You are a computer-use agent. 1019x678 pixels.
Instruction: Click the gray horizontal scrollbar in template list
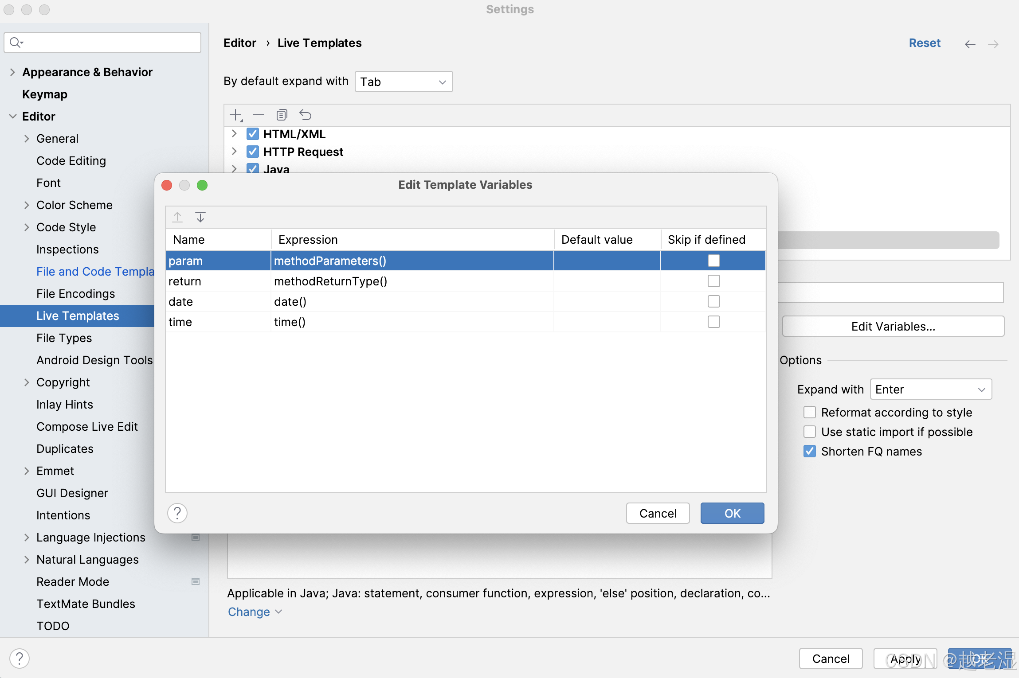coord(888,240)
